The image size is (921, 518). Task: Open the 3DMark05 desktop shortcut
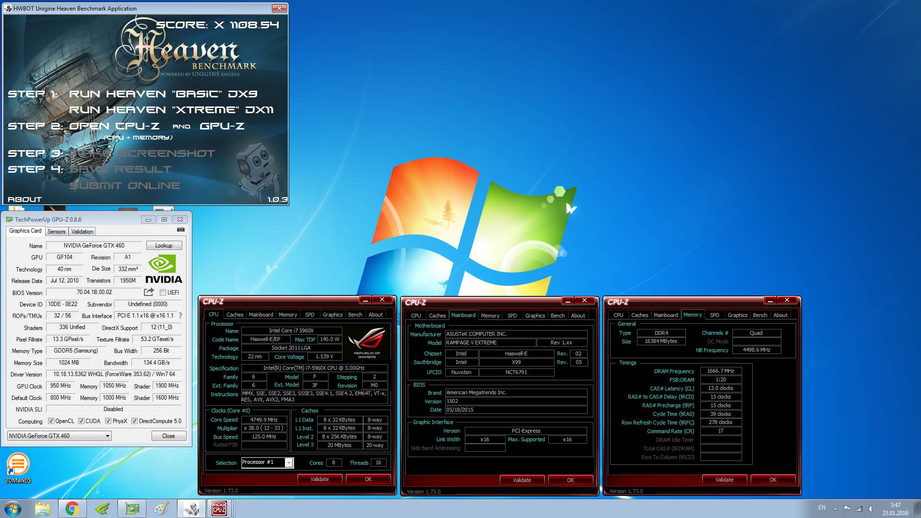18,468
